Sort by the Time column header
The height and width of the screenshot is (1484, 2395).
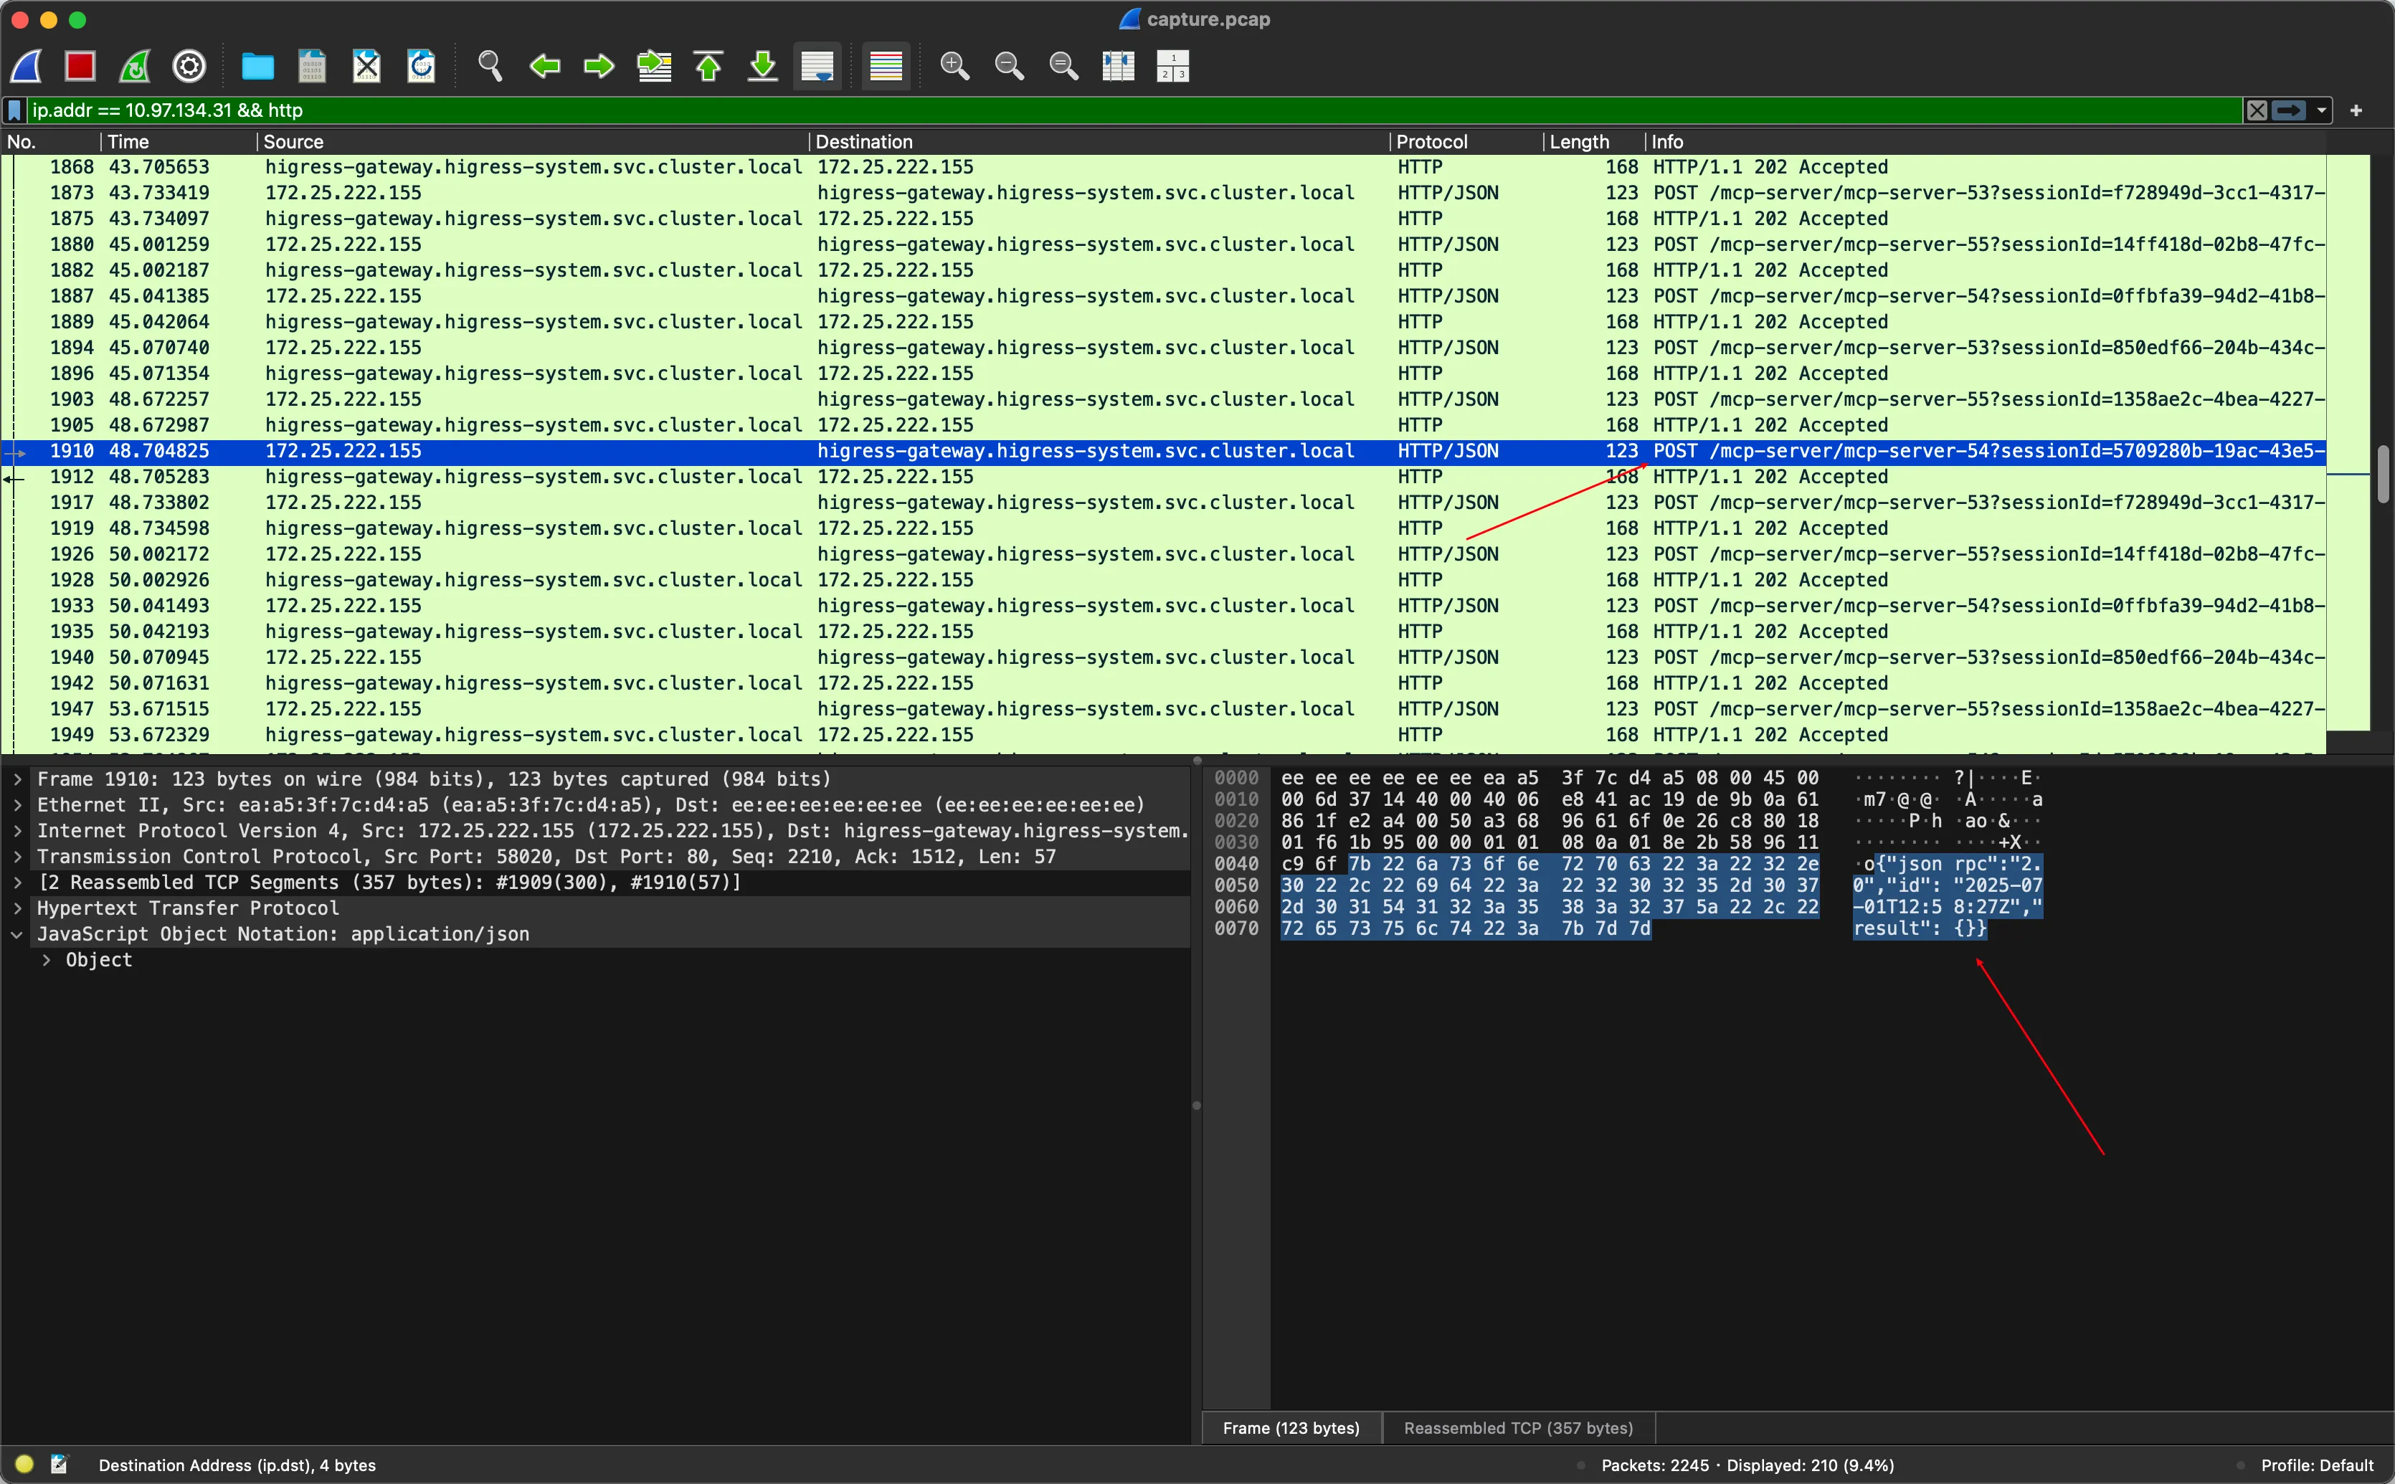(179, 141)
